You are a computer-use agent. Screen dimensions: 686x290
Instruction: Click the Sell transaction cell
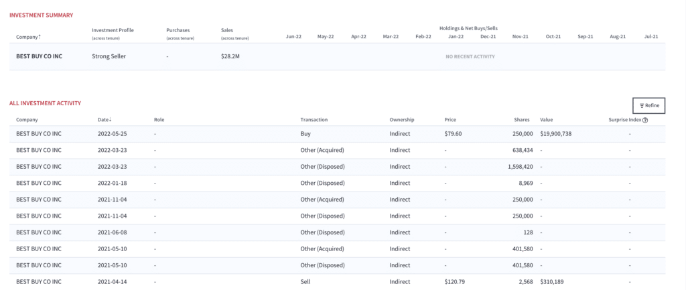(x=305, y=282)
